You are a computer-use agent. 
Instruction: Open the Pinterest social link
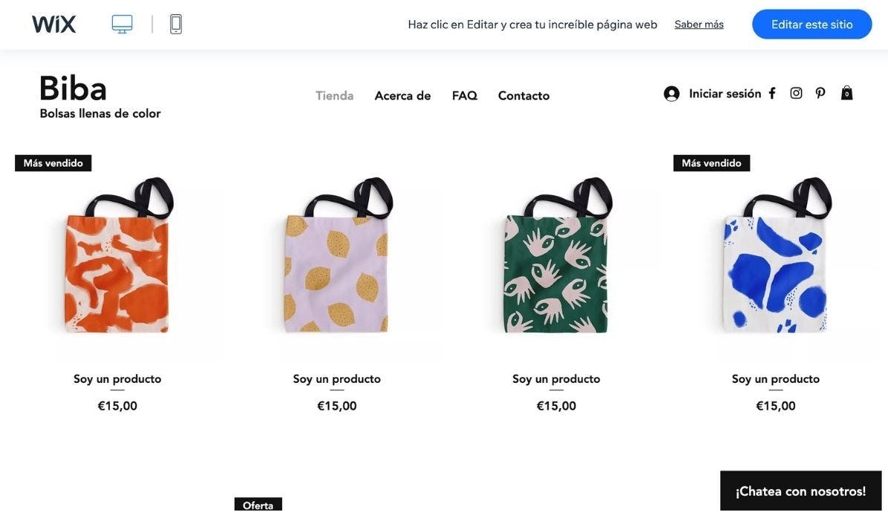coord(820,93)
